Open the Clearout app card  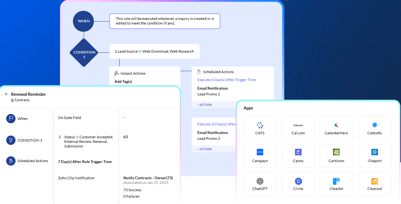click(374, 184)
